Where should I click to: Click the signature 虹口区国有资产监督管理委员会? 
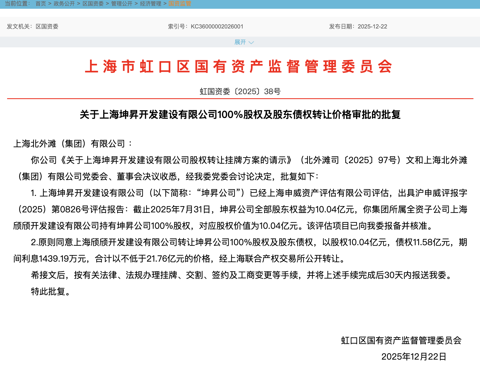[401, 340]
